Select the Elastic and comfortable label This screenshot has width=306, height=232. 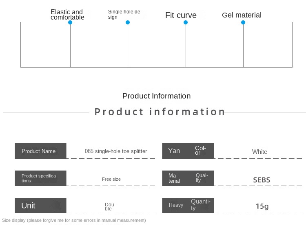pyautogui.click(x=67, y=15)
